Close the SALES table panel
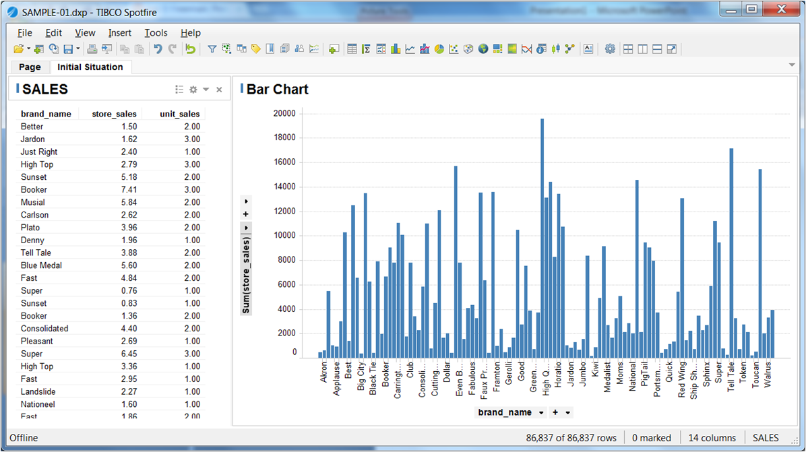806x452 pixels. [x=218, y=89]
